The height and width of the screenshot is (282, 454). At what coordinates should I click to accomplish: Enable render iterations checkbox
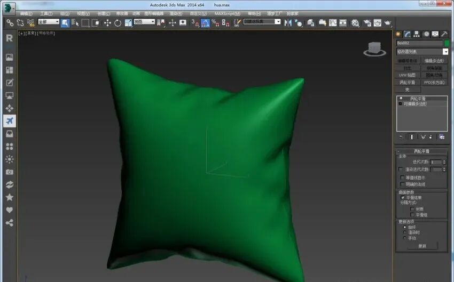tap(401, 169)
